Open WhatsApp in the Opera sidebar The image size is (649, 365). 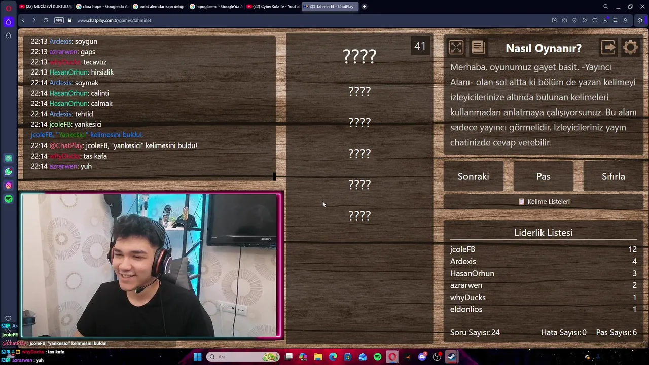pyautogui.click(x=8, y=172)
